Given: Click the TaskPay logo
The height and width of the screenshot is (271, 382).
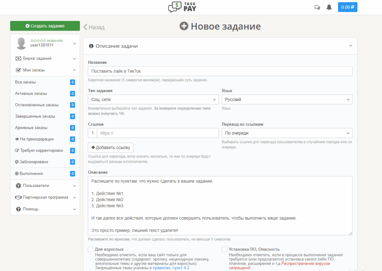Looking at the screenshot, I should (x=182, y=7).
